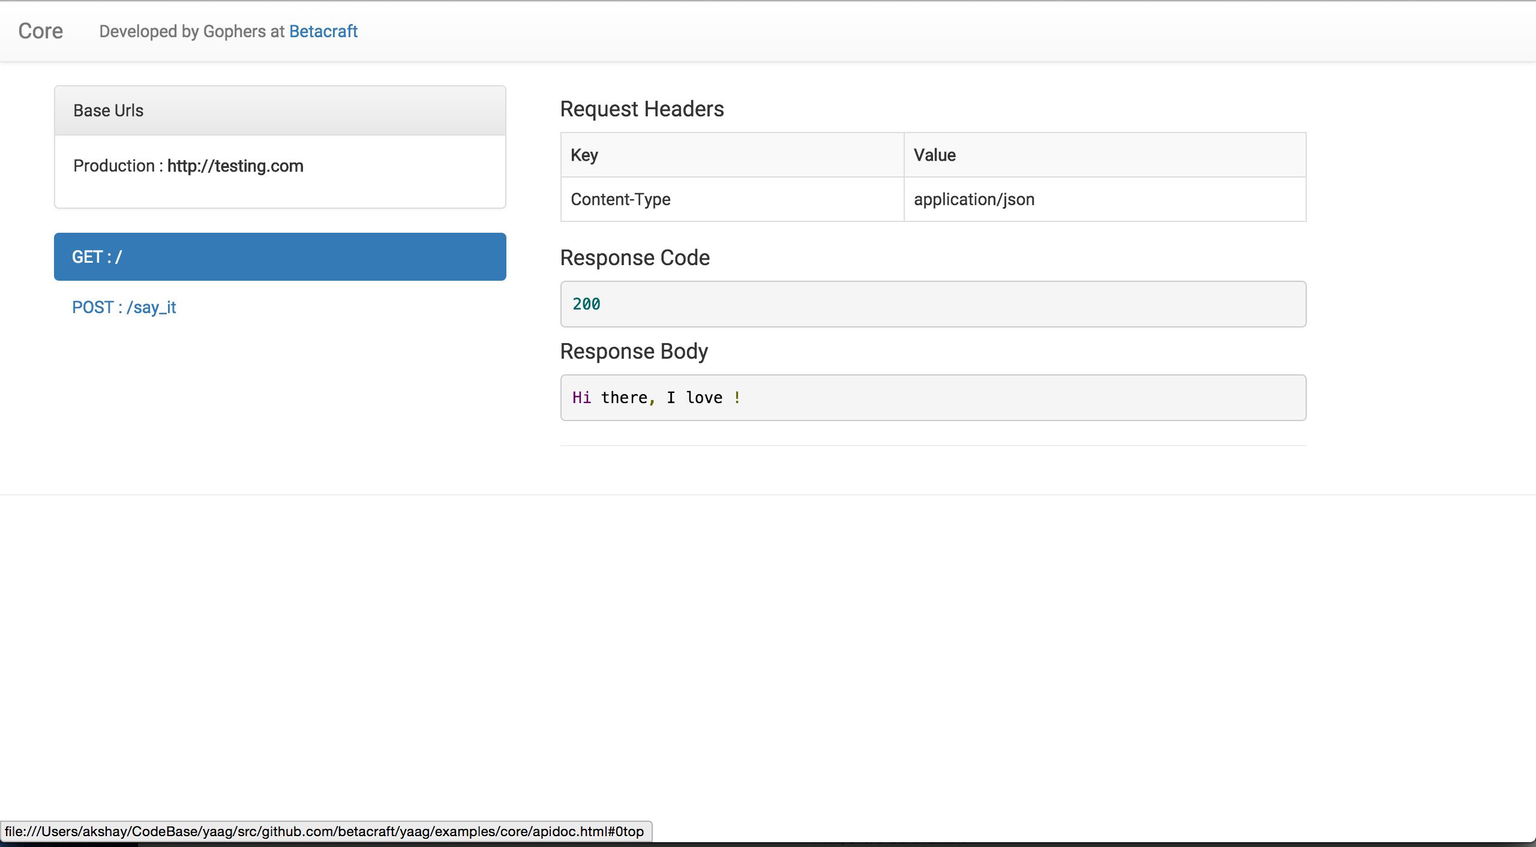Click the Key column header
Viewport: 1536px width, 847px height.
[x=584, y=155]
